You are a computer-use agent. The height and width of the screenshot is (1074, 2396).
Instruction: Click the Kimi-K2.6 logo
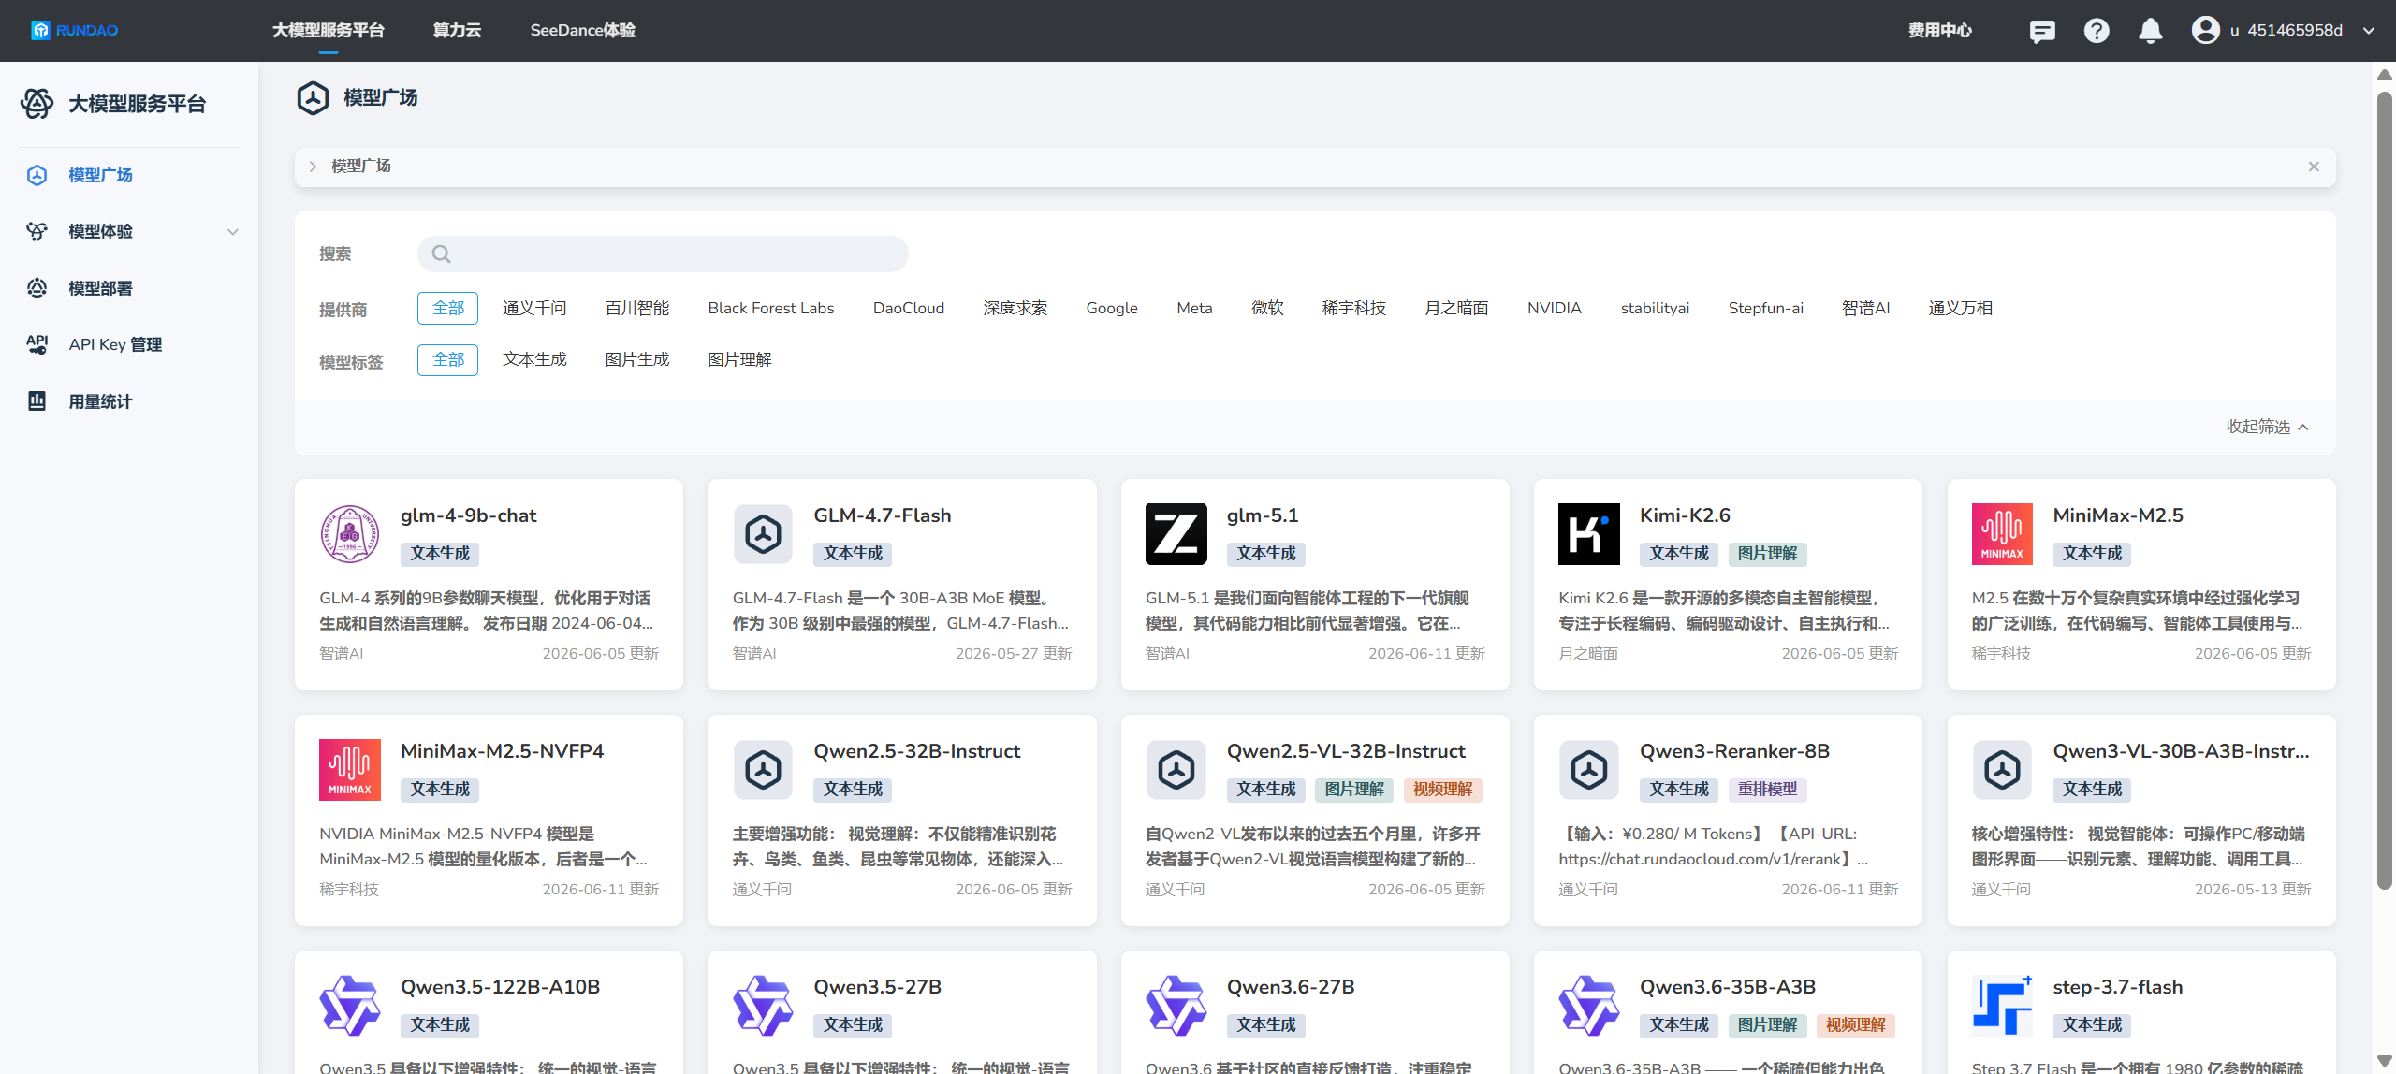pos(1589,534)
